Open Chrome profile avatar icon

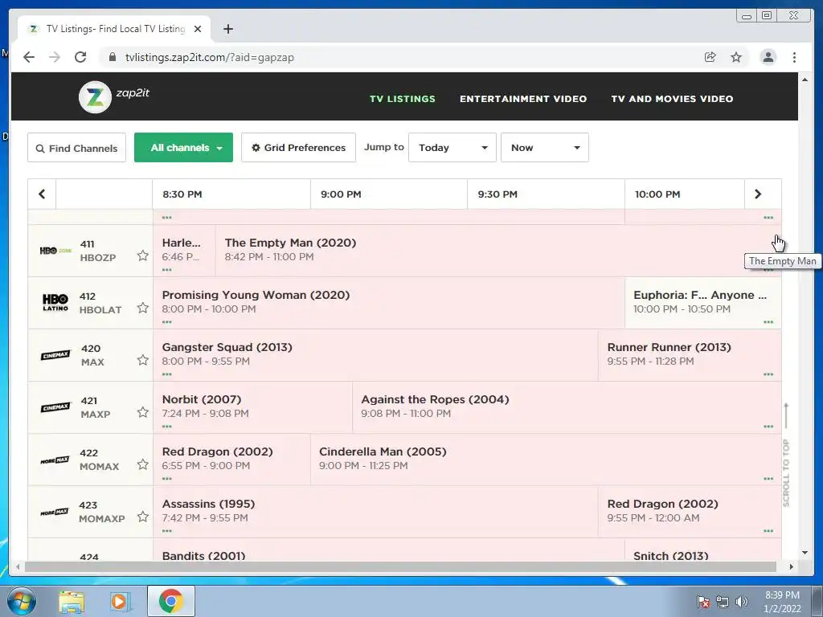click(x=768, y=57)
